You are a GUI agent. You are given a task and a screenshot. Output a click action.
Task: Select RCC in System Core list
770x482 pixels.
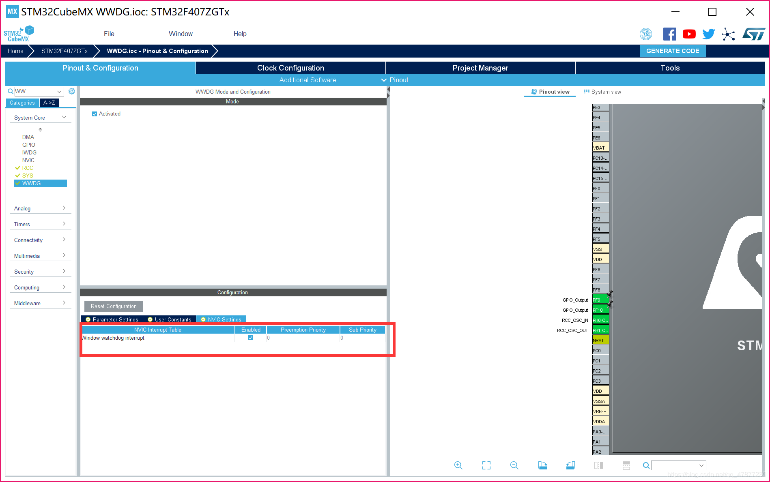tap(28, 168)
